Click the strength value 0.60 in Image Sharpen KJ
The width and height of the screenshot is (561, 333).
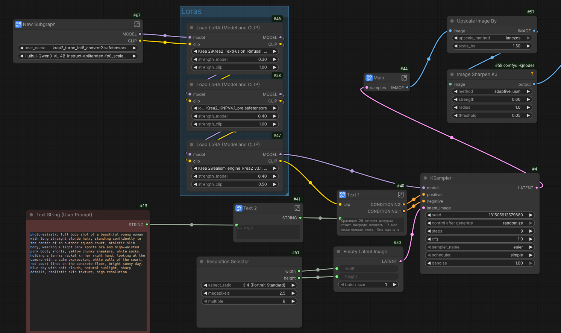point(516,100)
